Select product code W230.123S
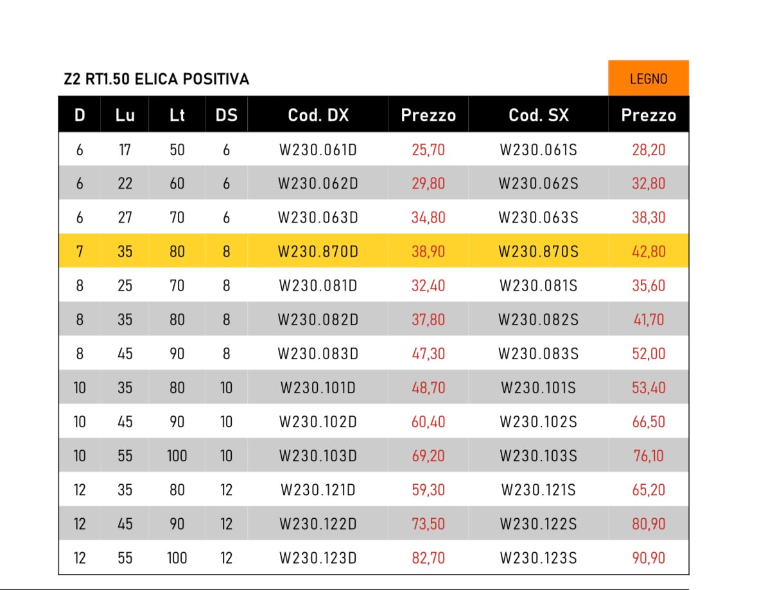Viewport: 757px width, 590px height. pos(538,558)
